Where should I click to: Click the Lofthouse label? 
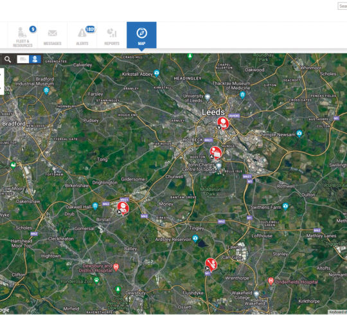point(262,236)
